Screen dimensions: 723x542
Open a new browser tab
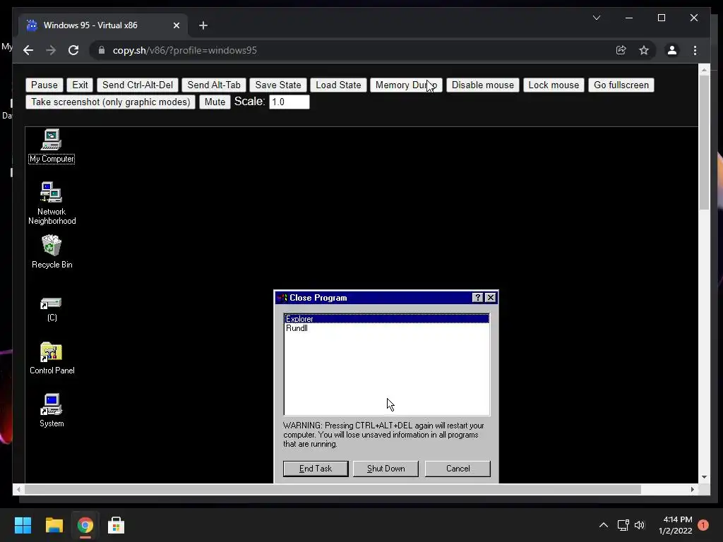point(203,25)
